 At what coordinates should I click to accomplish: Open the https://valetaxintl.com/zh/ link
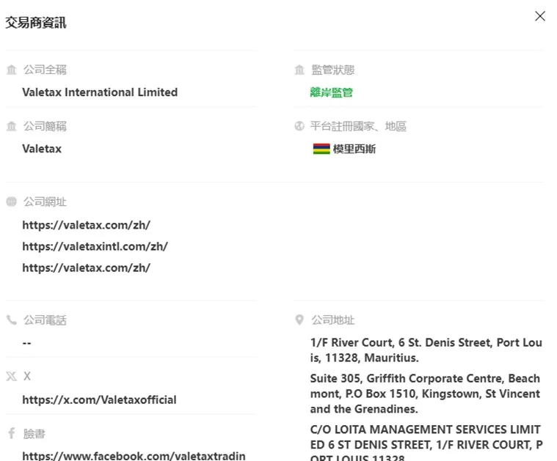point(95,246)
